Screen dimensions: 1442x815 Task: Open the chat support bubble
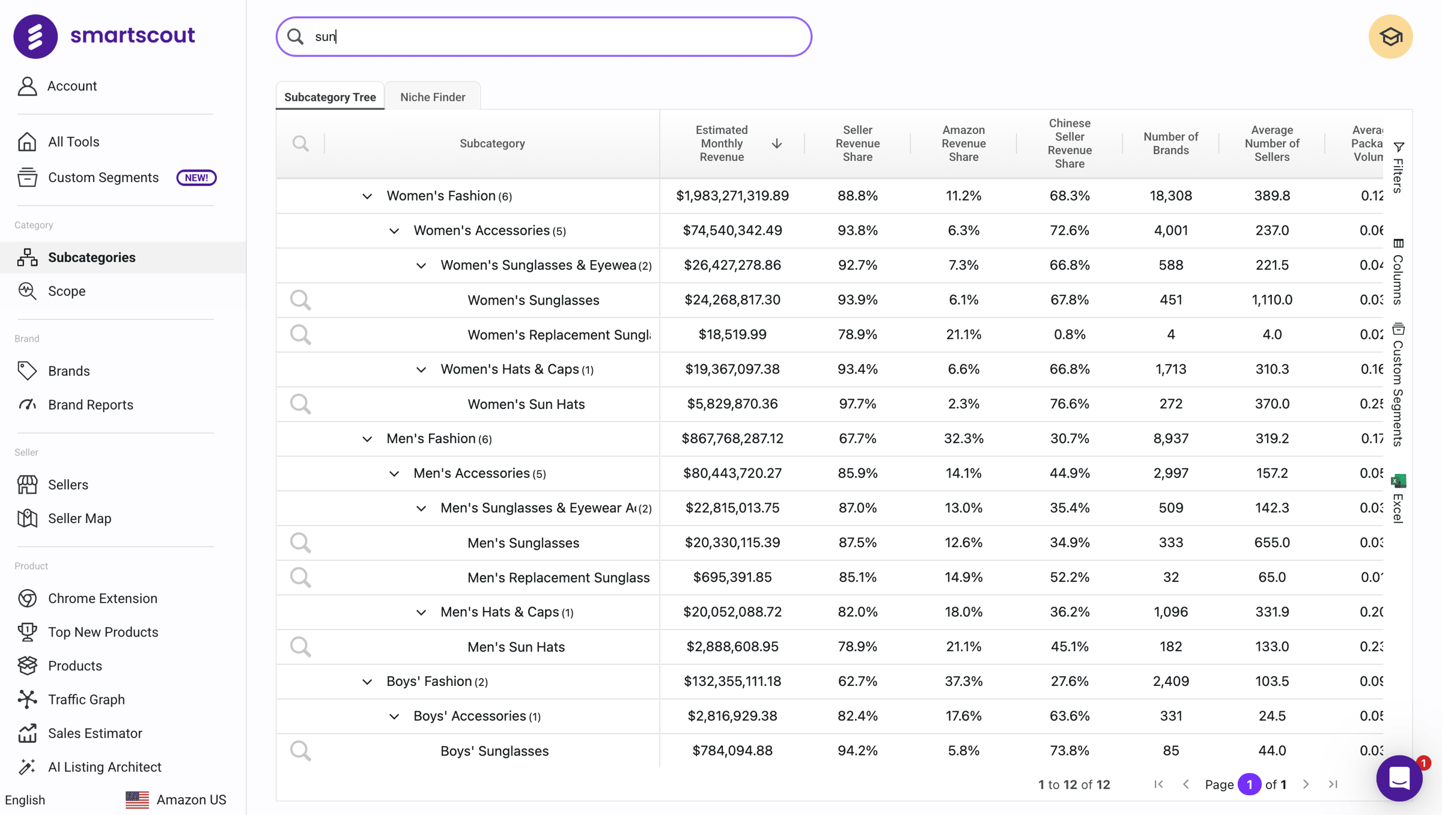[x=1399, y=778]
